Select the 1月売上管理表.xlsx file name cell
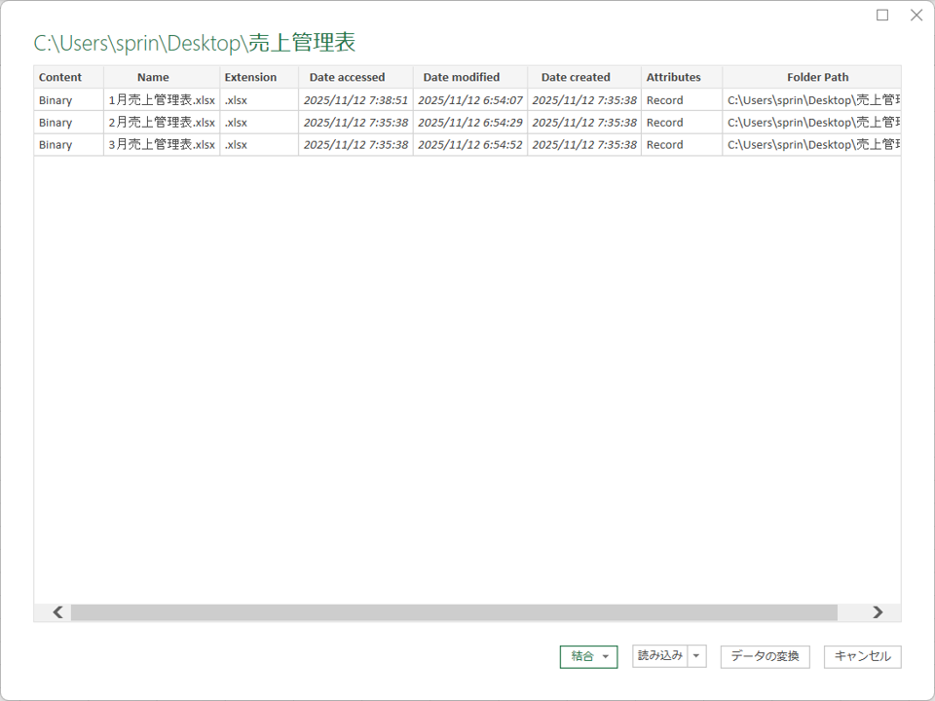The image size is (935, 701). pos(162,100)
